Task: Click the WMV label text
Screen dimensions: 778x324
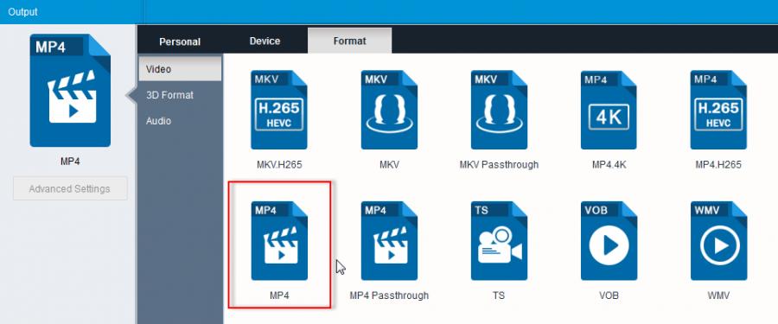Action: tap(718, 295)
